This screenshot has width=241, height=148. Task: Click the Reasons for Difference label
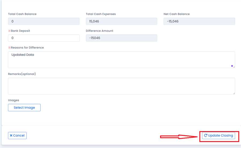27,48
